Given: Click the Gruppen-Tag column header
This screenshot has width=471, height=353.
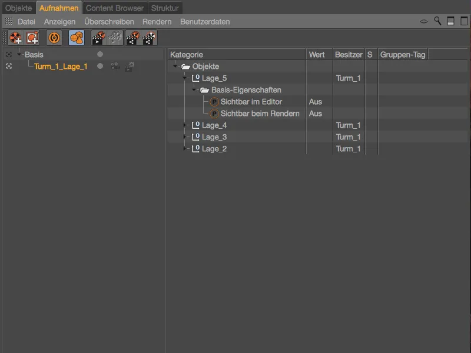Looking at the screenshot, I should (x=403, y=55).
